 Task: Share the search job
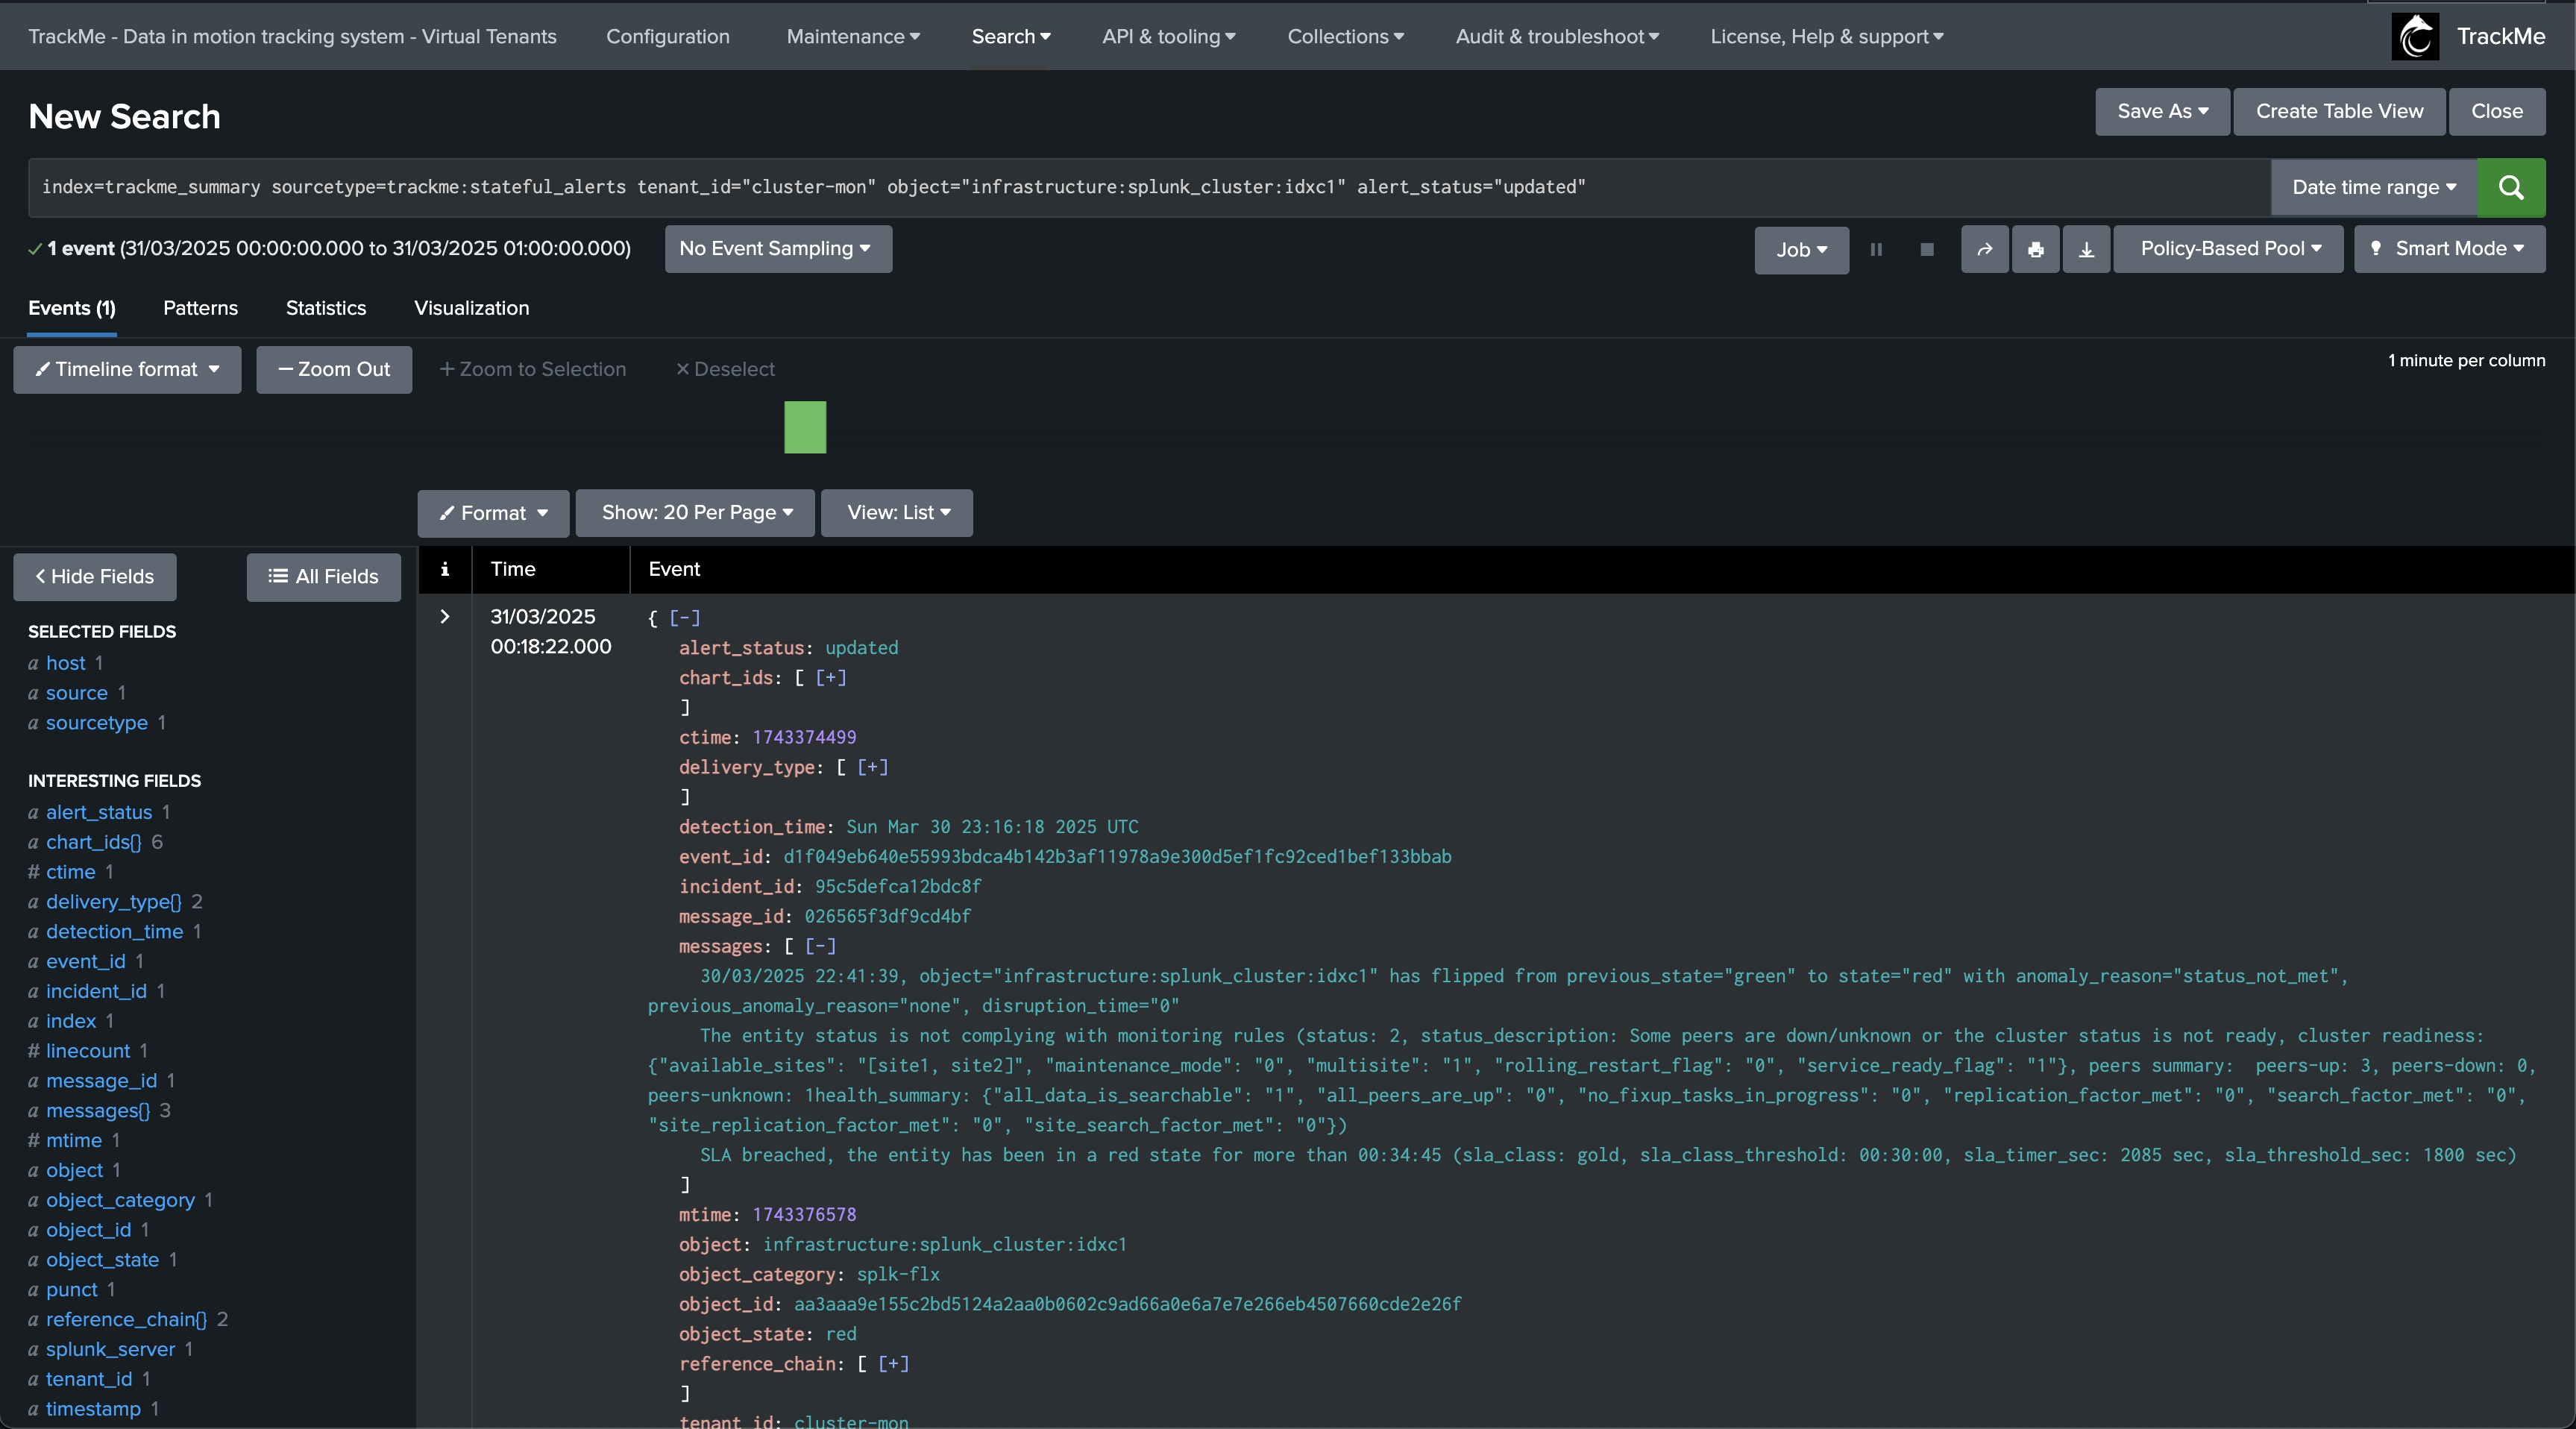pos(1985,249)
